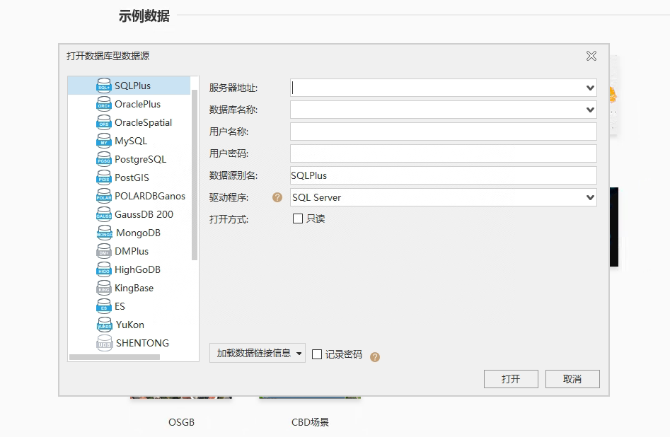
Task: Enable the 记录密码 checkbox
Action: [x=317, y=354]
